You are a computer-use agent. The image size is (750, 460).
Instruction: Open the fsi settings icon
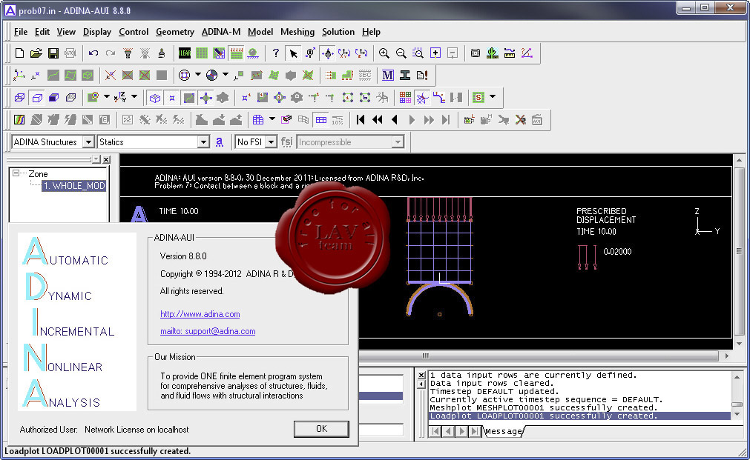point(286,142)
